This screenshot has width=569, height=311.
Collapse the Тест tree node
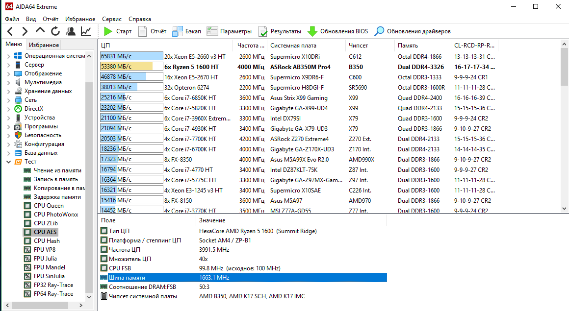pos(9,162)
